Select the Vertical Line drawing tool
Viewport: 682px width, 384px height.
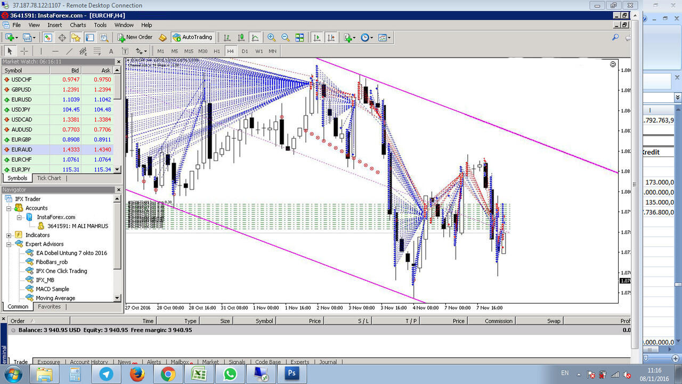41,51
